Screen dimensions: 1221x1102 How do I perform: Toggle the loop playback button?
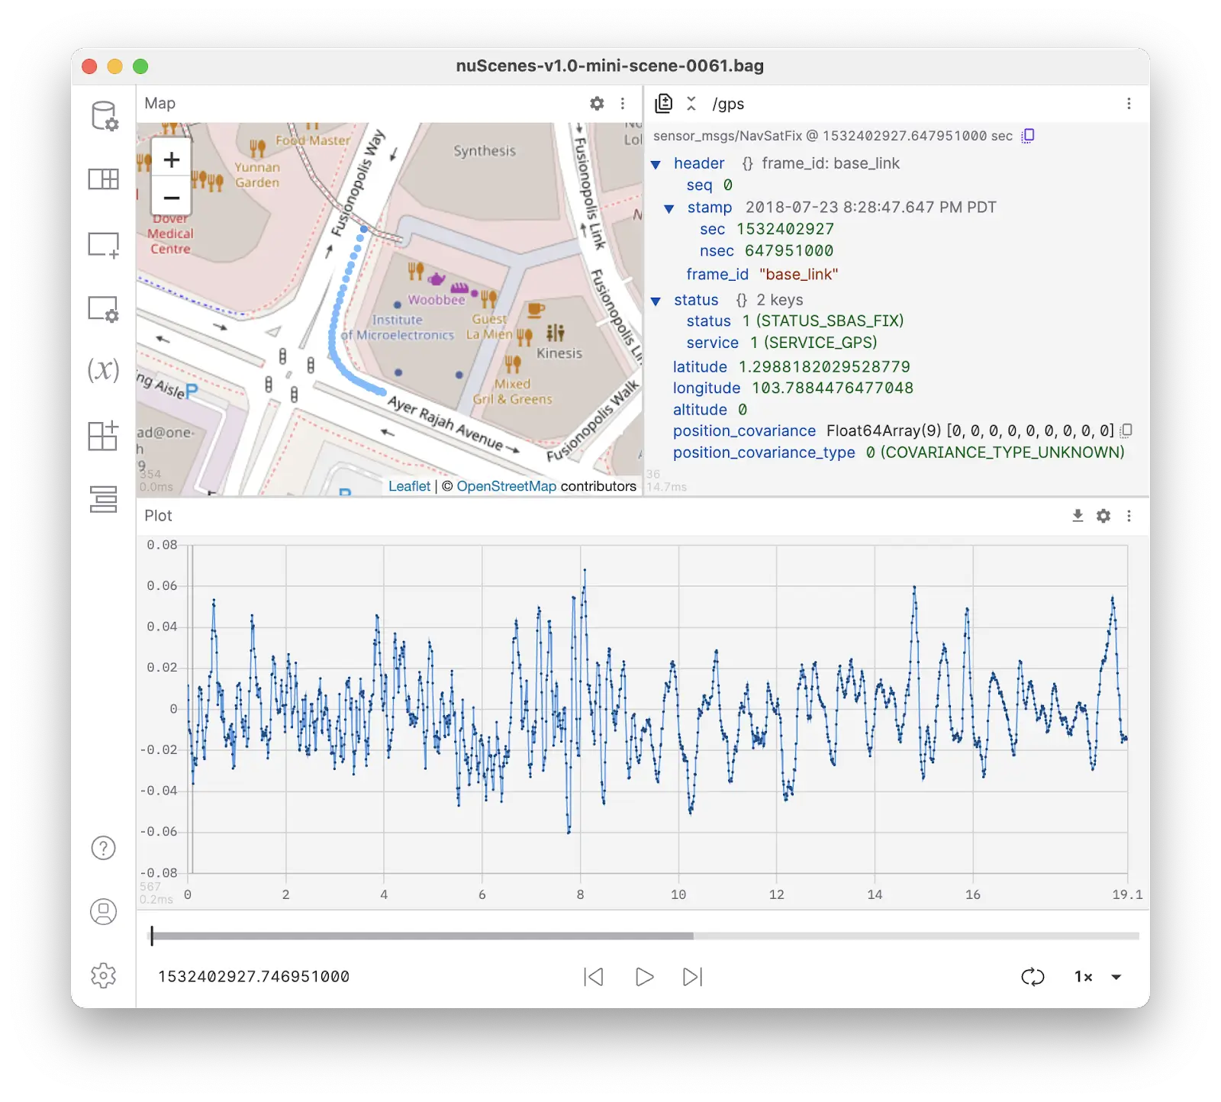[x=1033, y=977]
